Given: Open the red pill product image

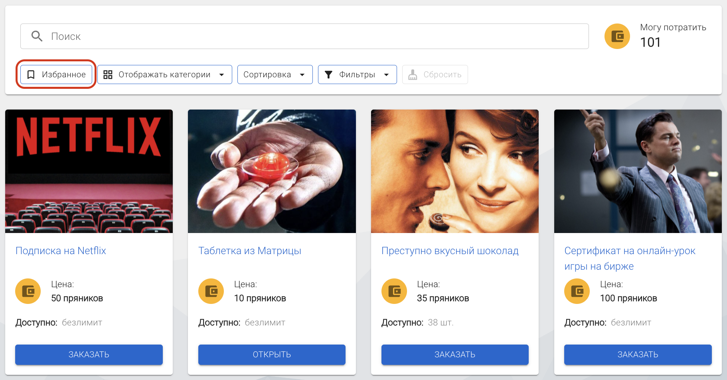Looking at the screenshot, I should click(272, 171).
